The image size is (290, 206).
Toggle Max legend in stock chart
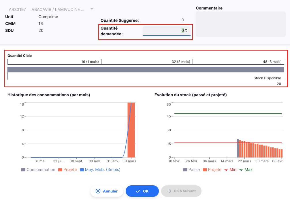(x=246, y=170)
